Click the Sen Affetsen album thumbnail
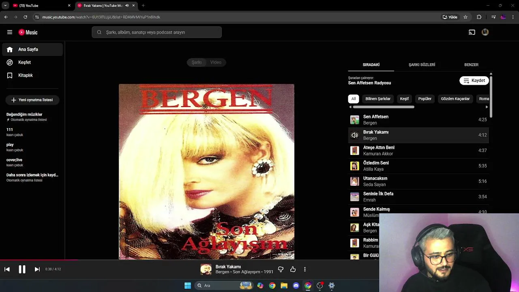Screen dimensions: 519x292 [355, 120]
